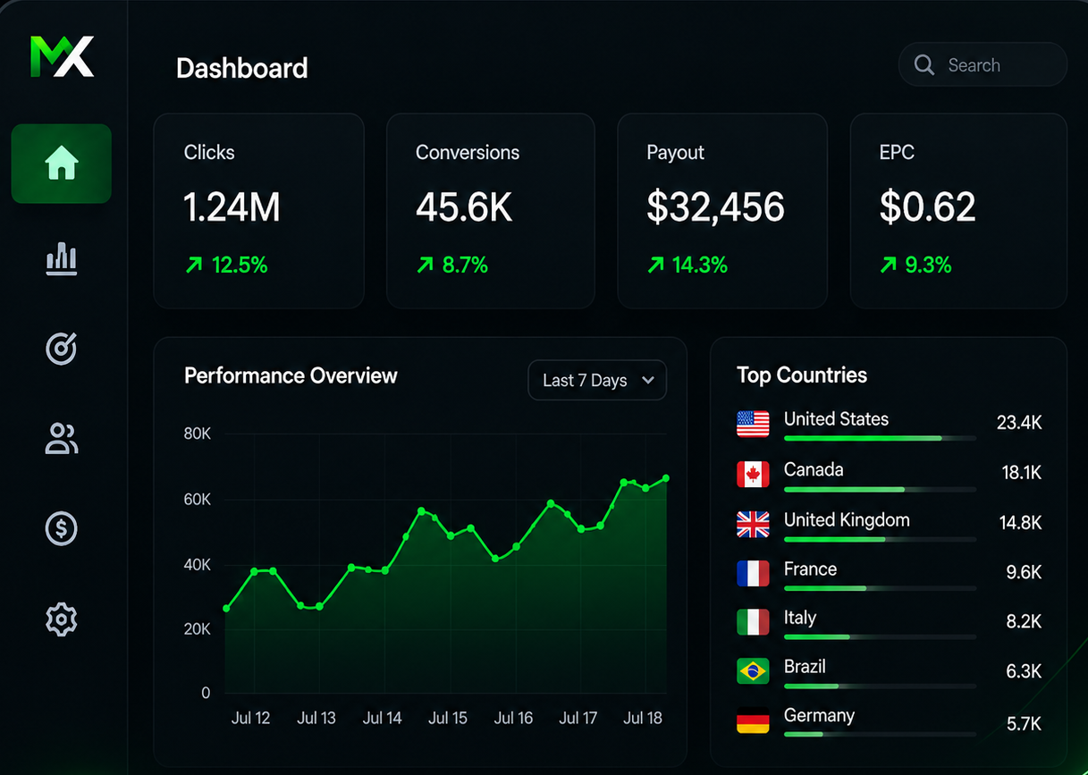Click the 14.8K value

[x=1020, y=523]
